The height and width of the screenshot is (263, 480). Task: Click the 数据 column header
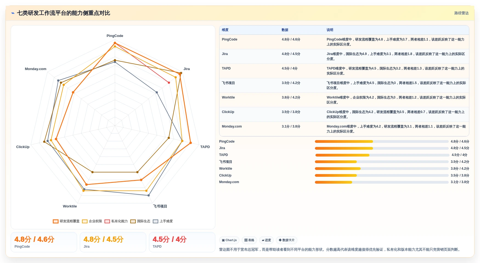(285, 30)
